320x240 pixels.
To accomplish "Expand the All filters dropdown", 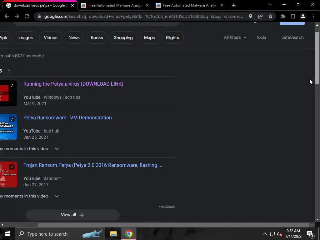I will tap(235, 37).
